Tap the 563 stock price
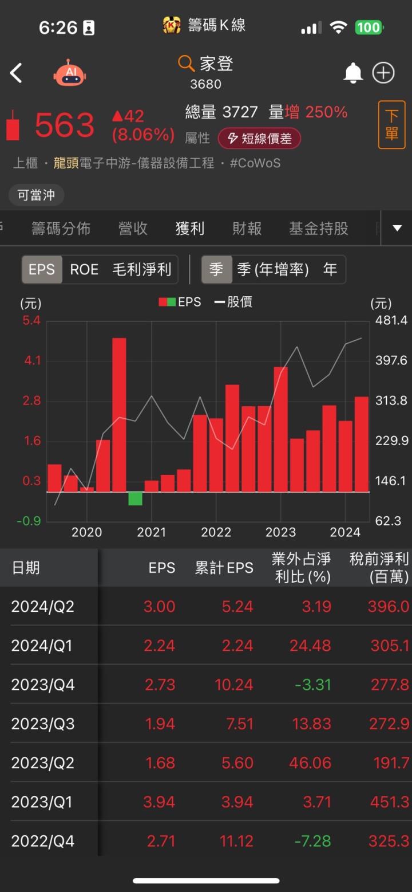This screenshot has height=892, width=412. point(64,125)
